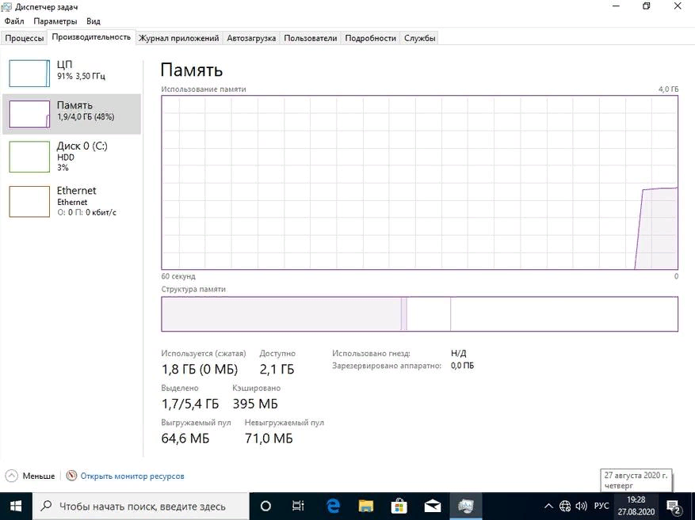Click the 0,0 ПБ hardware reserved value

point(462,366)
